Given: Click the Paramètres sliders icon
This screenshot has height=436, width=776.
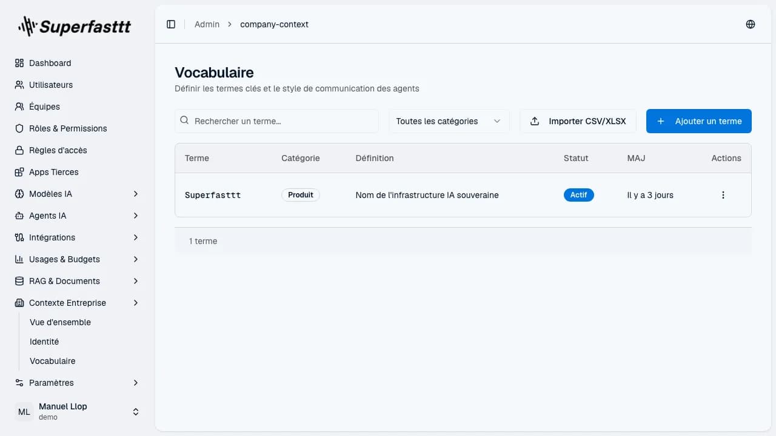Looking at the screenshot, I should 19,383.
